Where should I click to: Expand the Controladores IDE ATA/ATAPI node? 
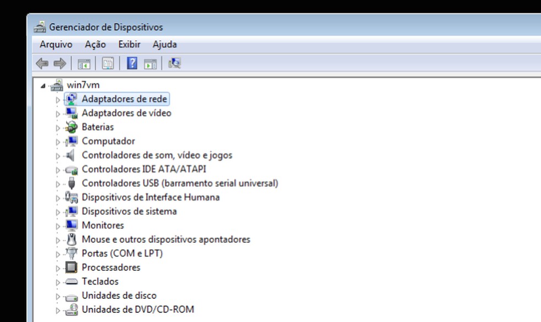58,170
